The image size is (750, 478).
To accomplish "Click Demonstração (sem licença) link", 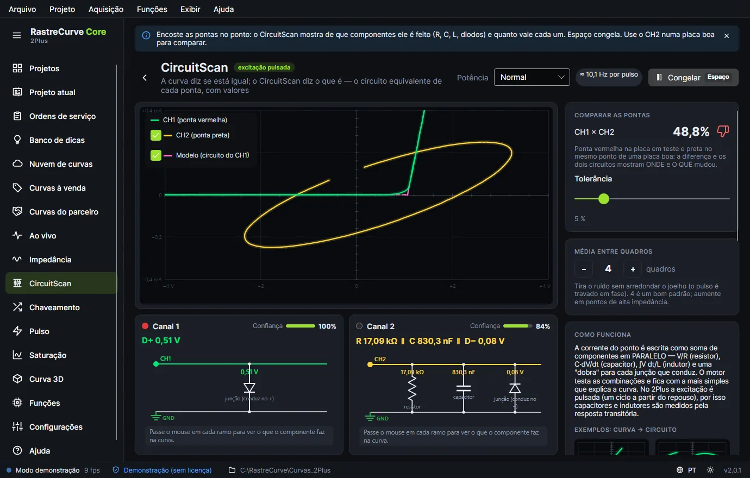I will pyautogui.click(x=167, y=470).
